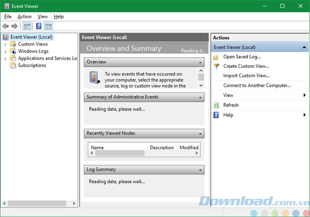Toggle the Show/Hide Console Tree toolbar icon
The image size is (310, 217).
27,26
